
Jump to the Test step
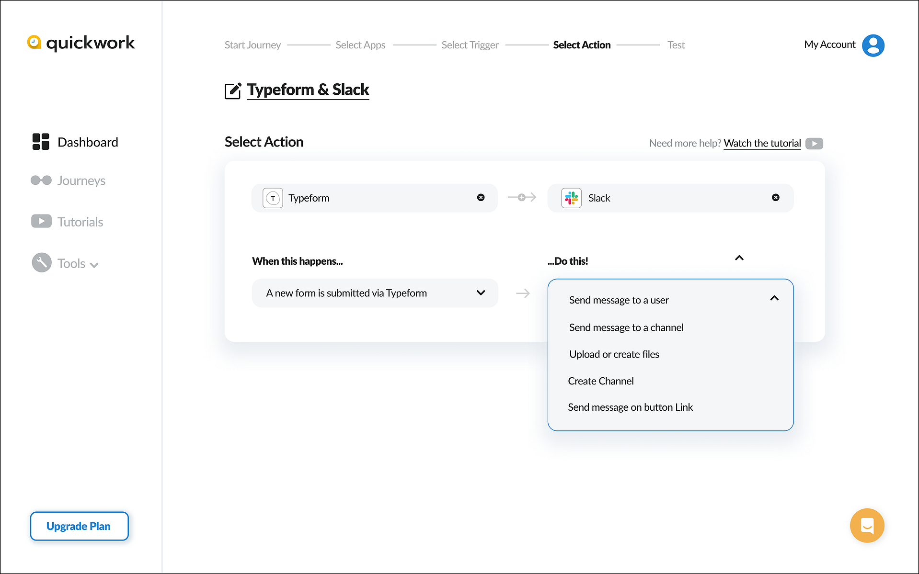coord(676,45)
